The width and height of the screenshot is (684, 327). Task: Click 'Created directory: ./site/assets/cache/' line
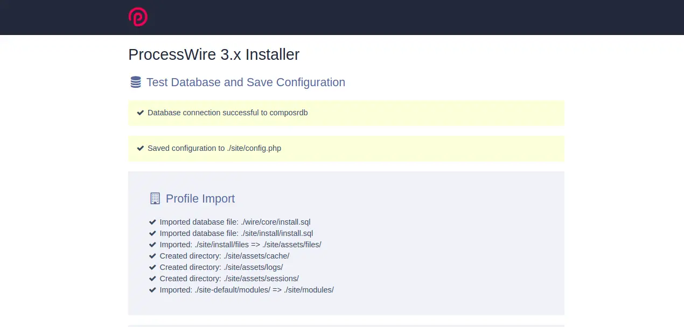[225, 256]
